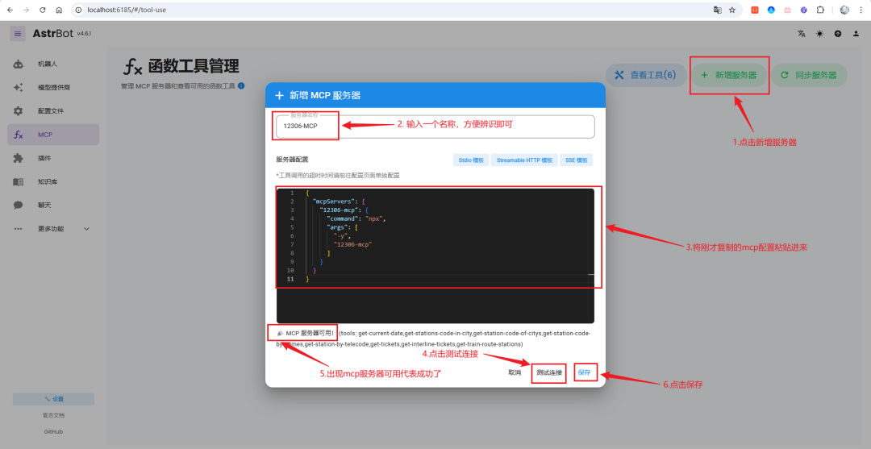Click the browser back arrow
This screenshot has height=449, width=871.
tap(10, 10)
